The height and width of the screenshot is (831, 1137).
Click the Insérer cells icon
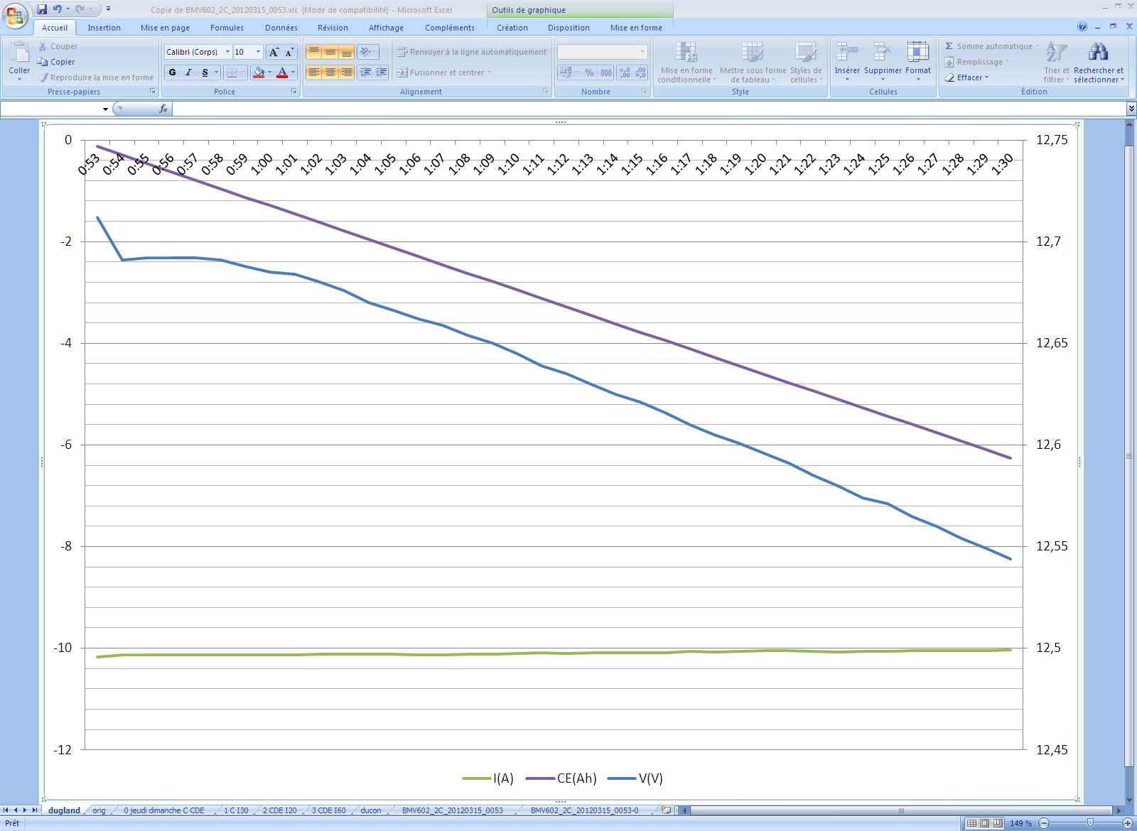point(846,53)
